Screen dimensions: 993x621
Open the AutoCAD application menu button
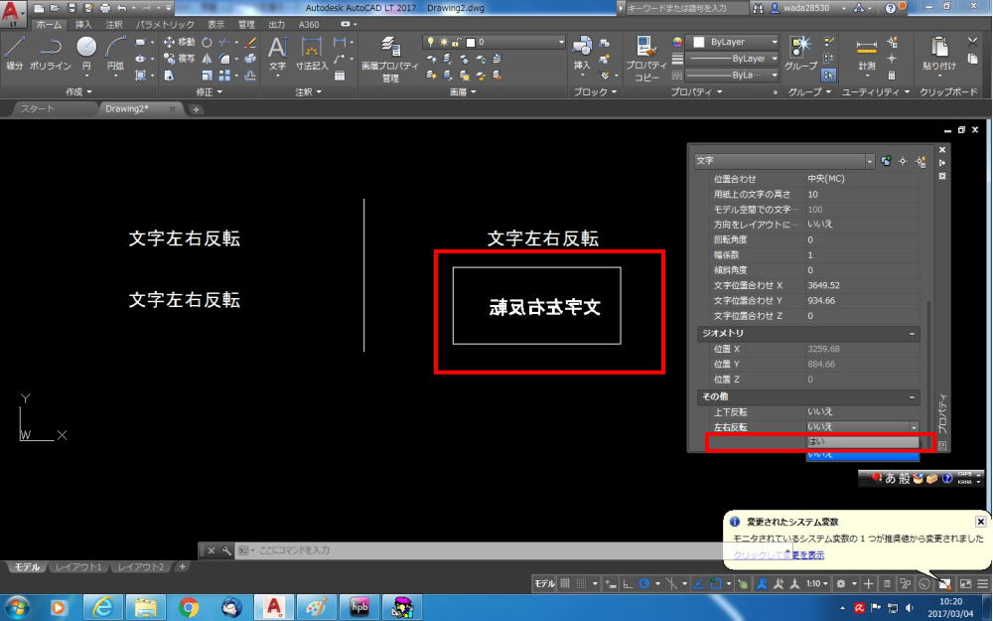point(13,14)
